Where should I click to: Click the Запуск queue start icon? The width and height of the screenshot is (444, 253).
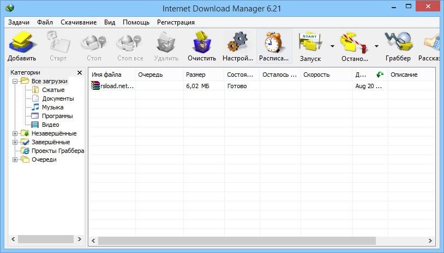(310, 43)
